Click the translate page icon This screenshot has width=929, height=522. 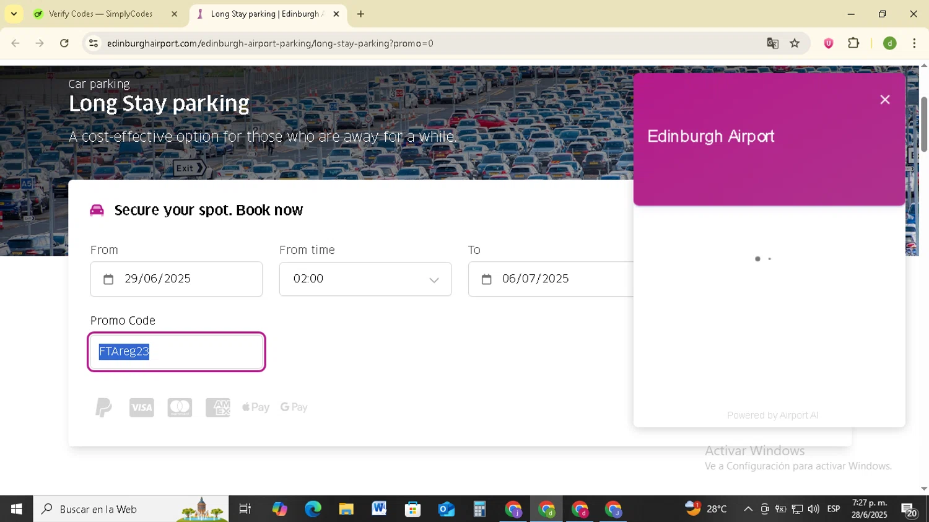point(772,43)
